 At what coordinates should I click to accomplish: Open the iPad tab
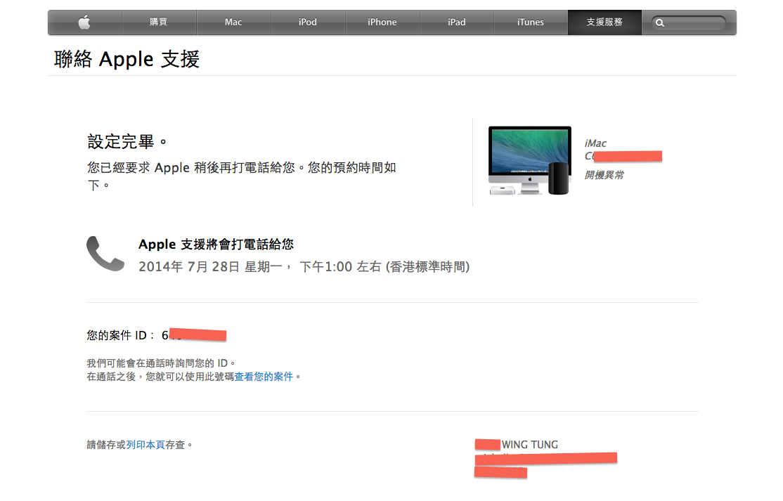point(456,22)
